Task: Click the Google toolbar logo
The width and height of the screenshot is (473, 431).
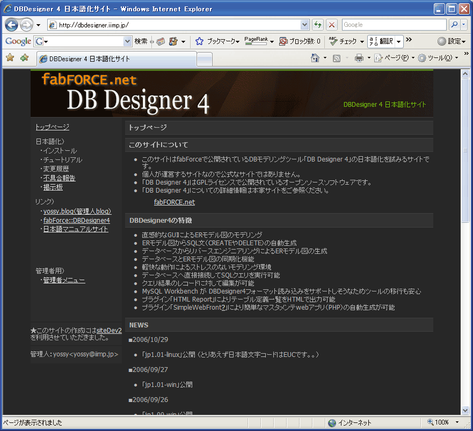Action: click(18, 41)
